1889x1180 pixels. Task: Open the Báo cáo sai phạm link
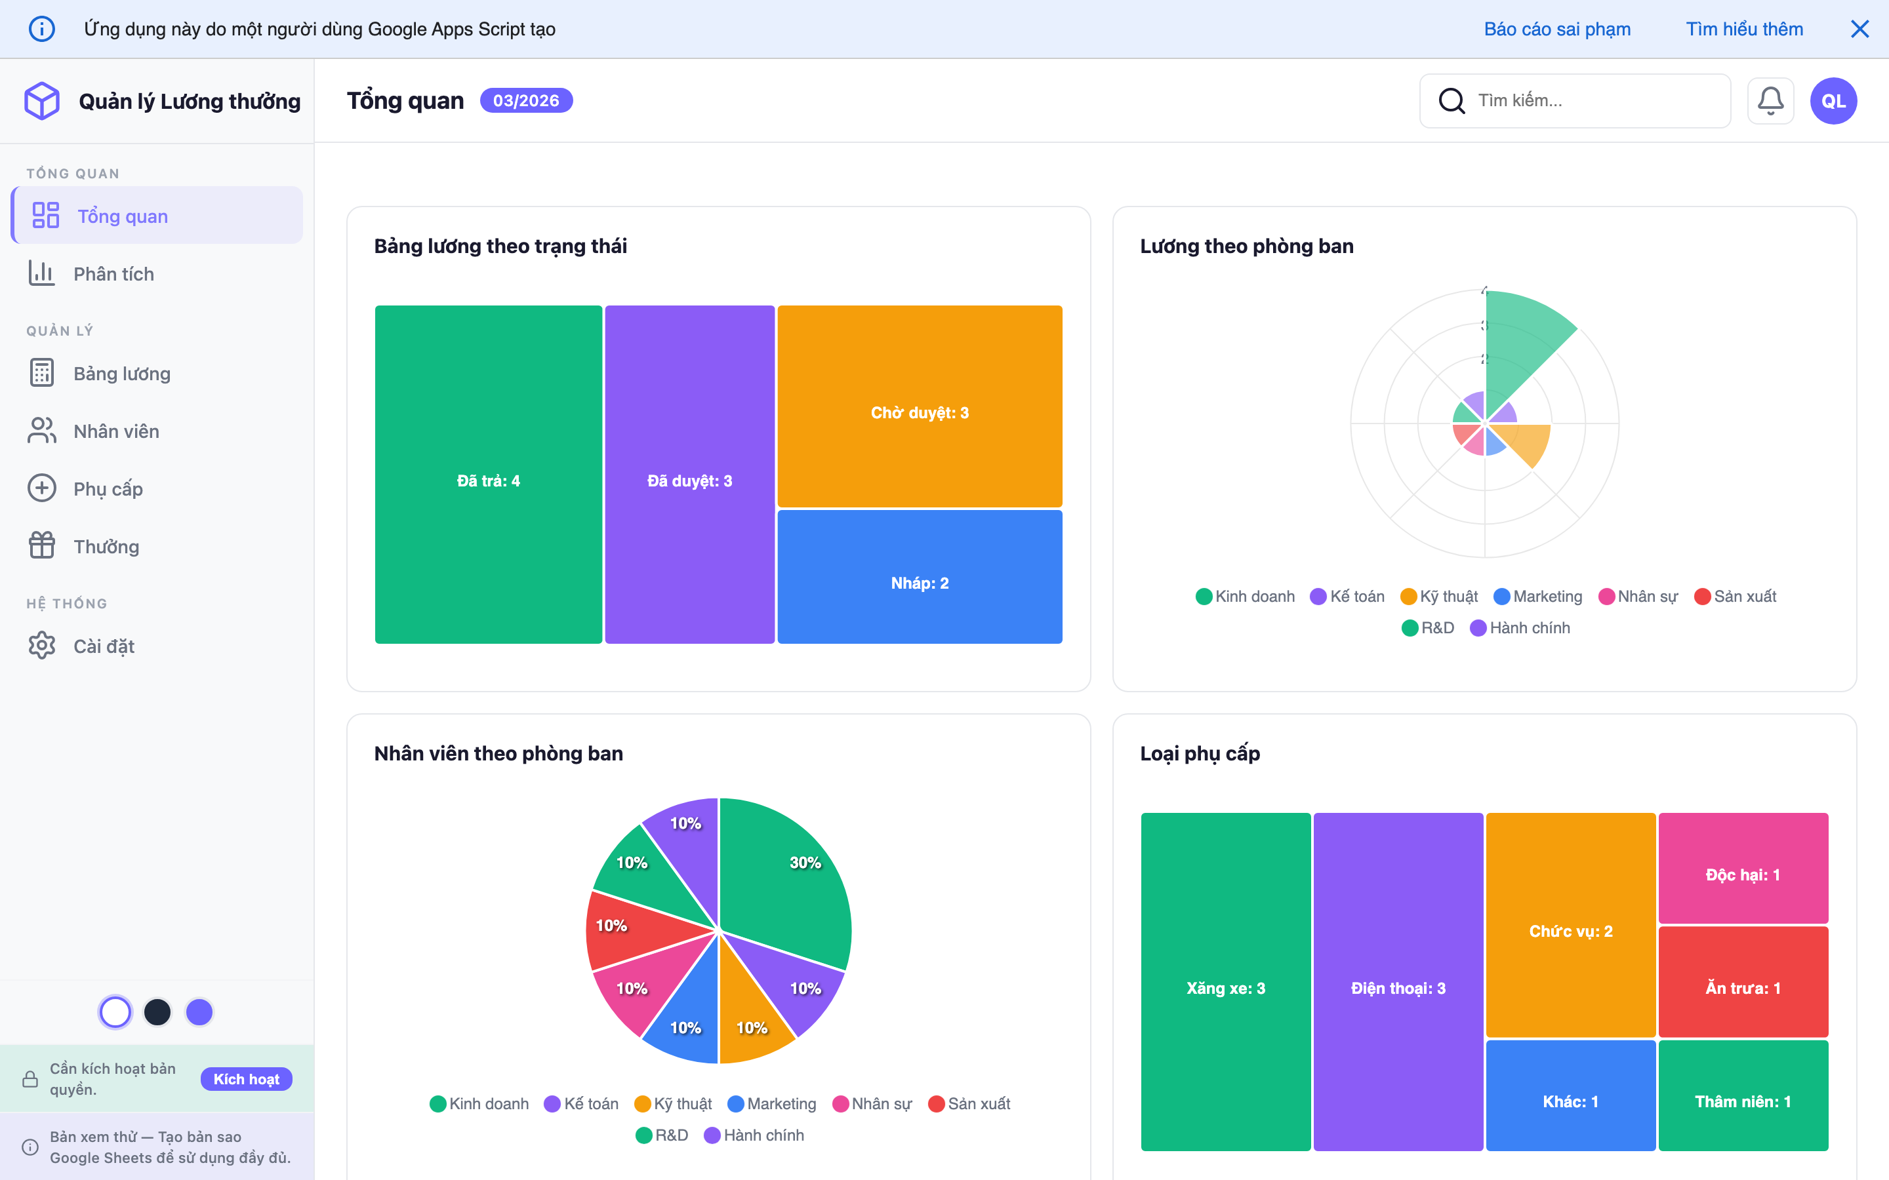click(1556, 29)
